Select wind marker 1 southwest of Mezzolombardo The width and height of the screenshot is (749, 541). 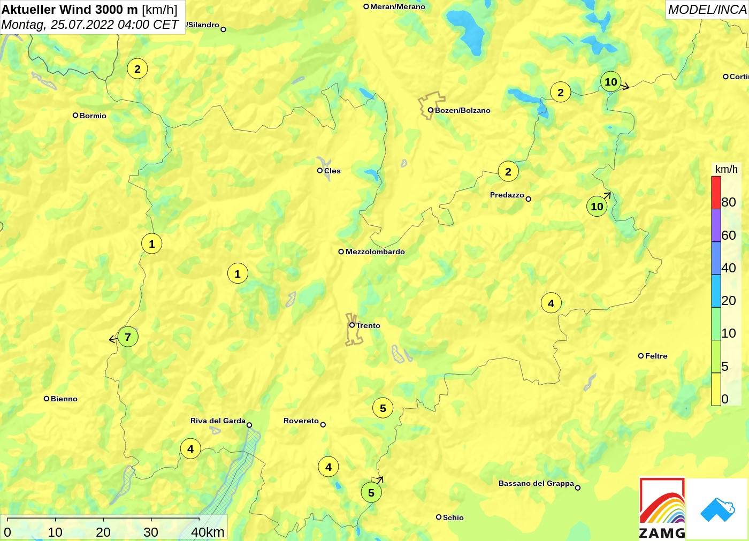(x=238, y=273)
